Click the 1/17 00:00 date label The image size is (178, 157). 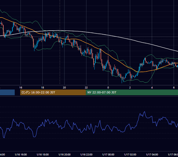point(108,154)
